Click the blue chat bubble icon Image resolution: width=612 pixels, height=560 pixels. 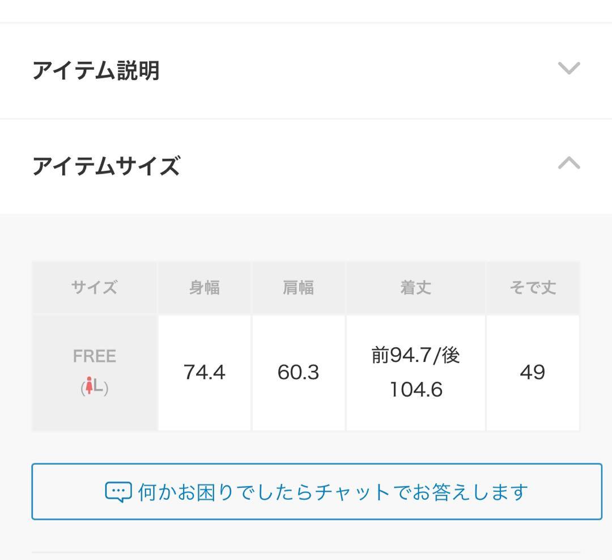pyautogui.click(x=120, y=491)
